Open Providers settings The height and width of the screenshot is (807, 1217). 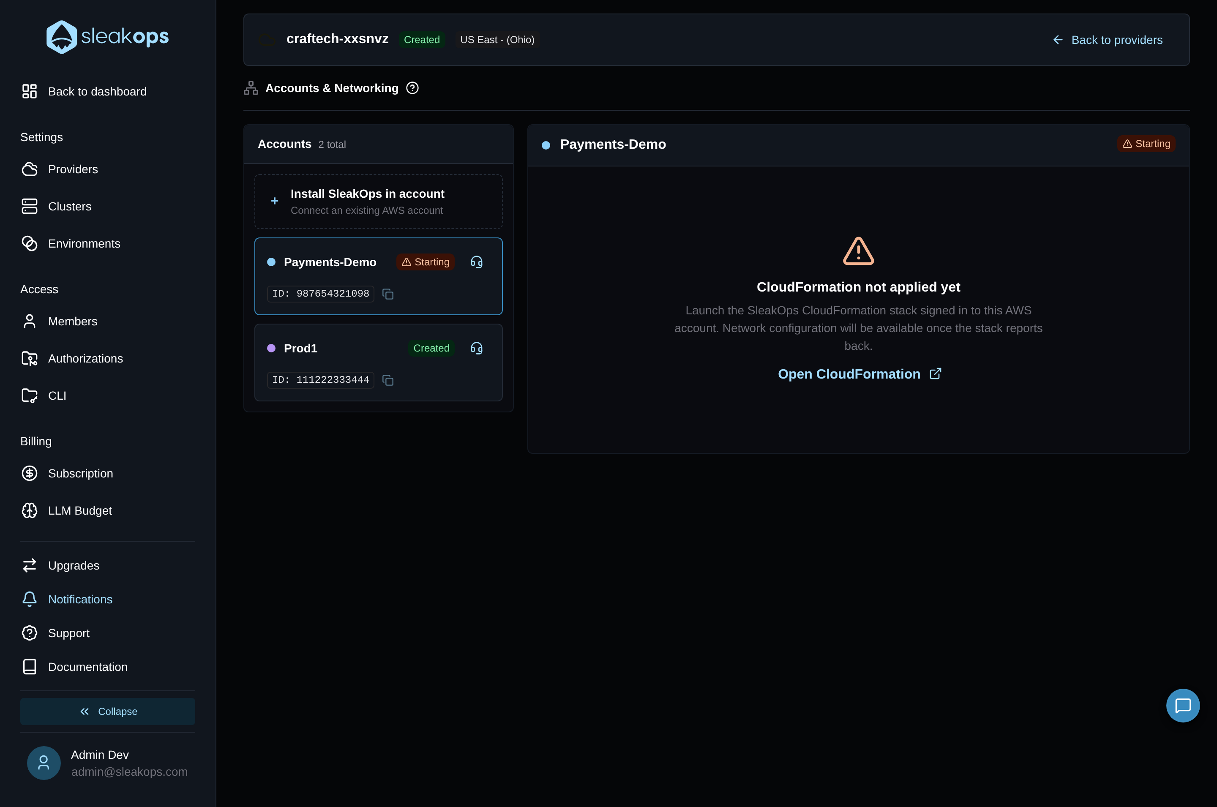point(60,169)
